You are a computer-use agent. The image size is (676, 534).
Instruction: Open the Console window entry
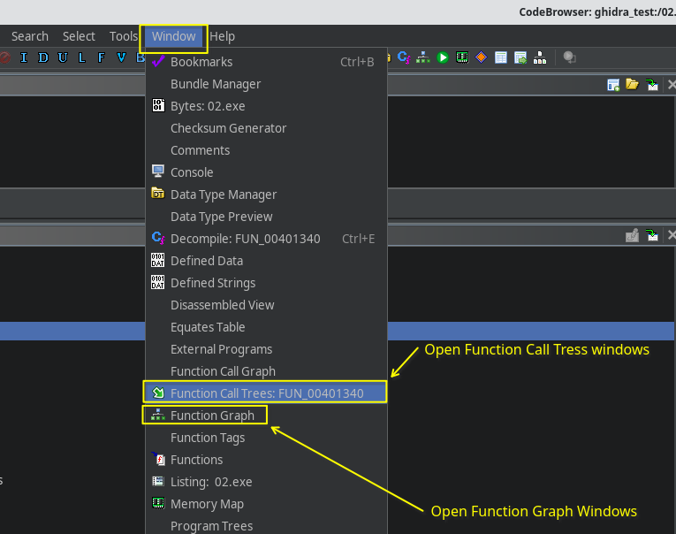266,172
